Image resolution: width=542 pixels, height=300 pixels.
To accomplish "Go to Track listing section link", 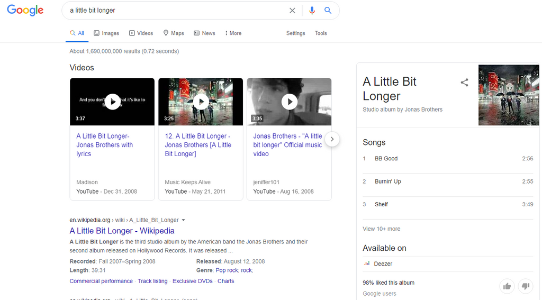I will click(x=152, y=281).
